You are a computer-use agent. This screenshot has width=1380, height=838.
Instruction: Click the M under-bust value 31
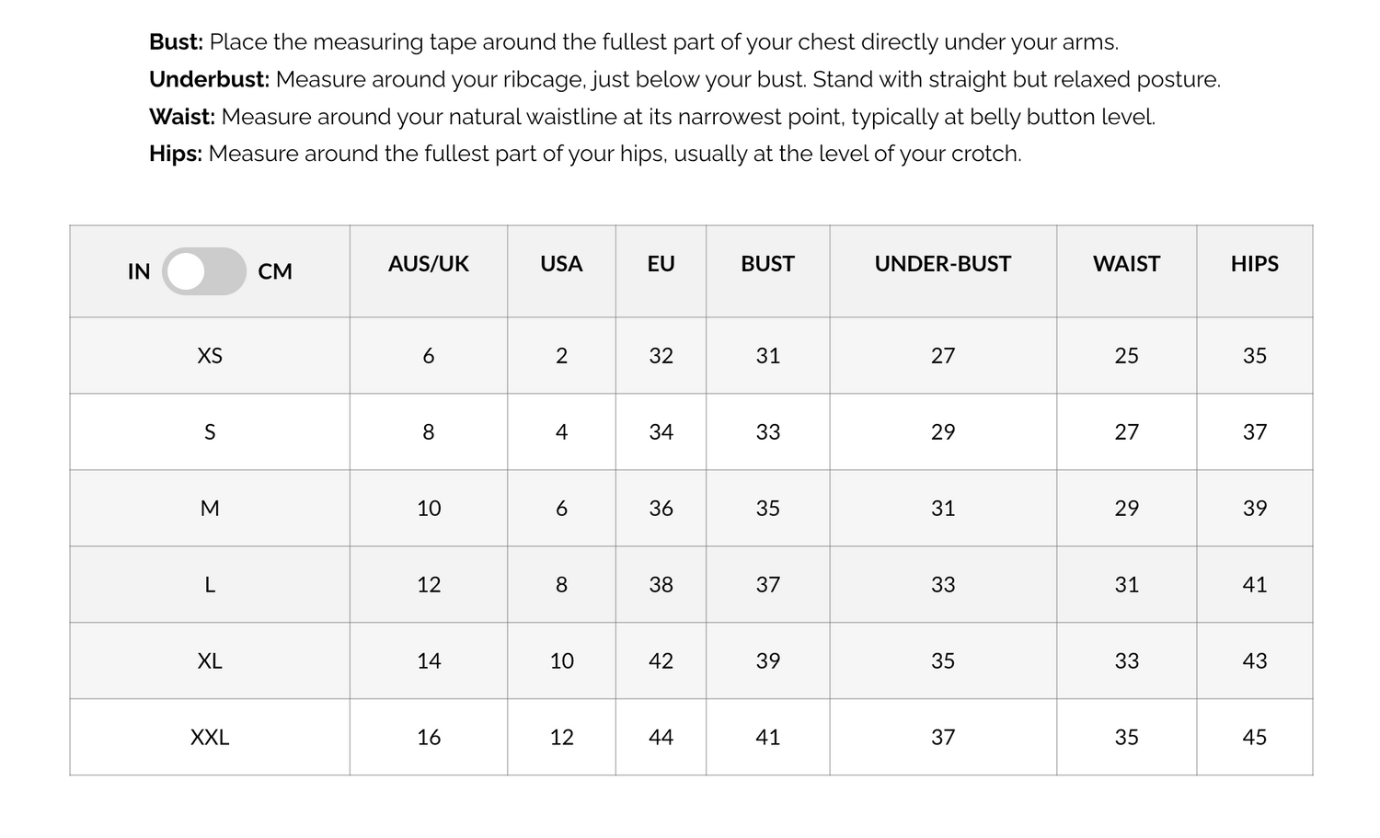click(x=943, y=509)
